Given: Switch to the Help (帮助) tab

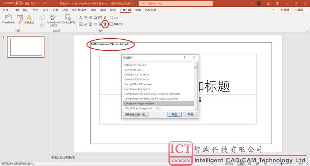Looking at the screenshot, I should (138, 10).
